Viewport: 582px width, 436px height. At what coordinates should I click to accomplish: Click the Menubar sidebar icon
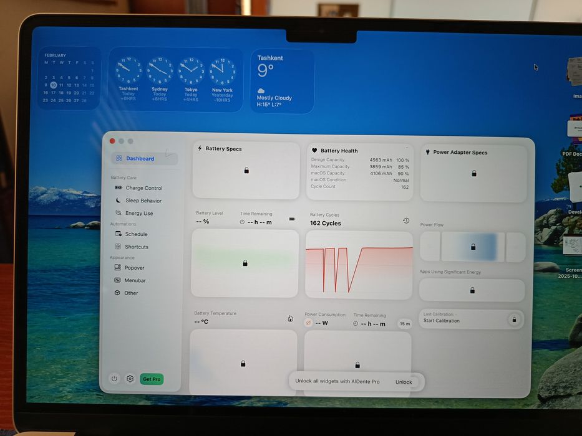pyautogui.click(x=117, y=280)
